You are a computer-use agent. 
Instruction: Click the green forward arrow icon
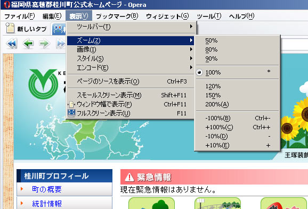44,43
